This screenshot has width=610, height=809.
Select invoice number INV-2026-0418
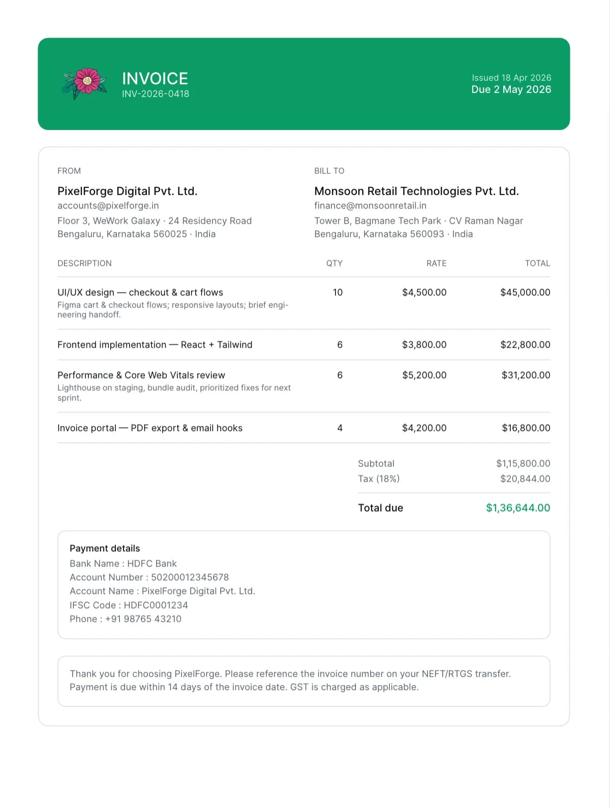[156, 94]
